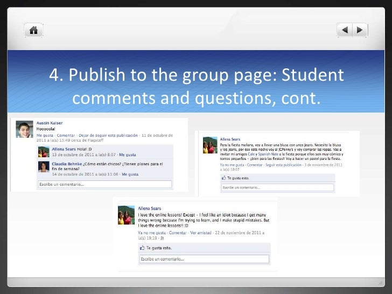
Task: Focus comment field below the fiesta post
Action: coord(277,187)
